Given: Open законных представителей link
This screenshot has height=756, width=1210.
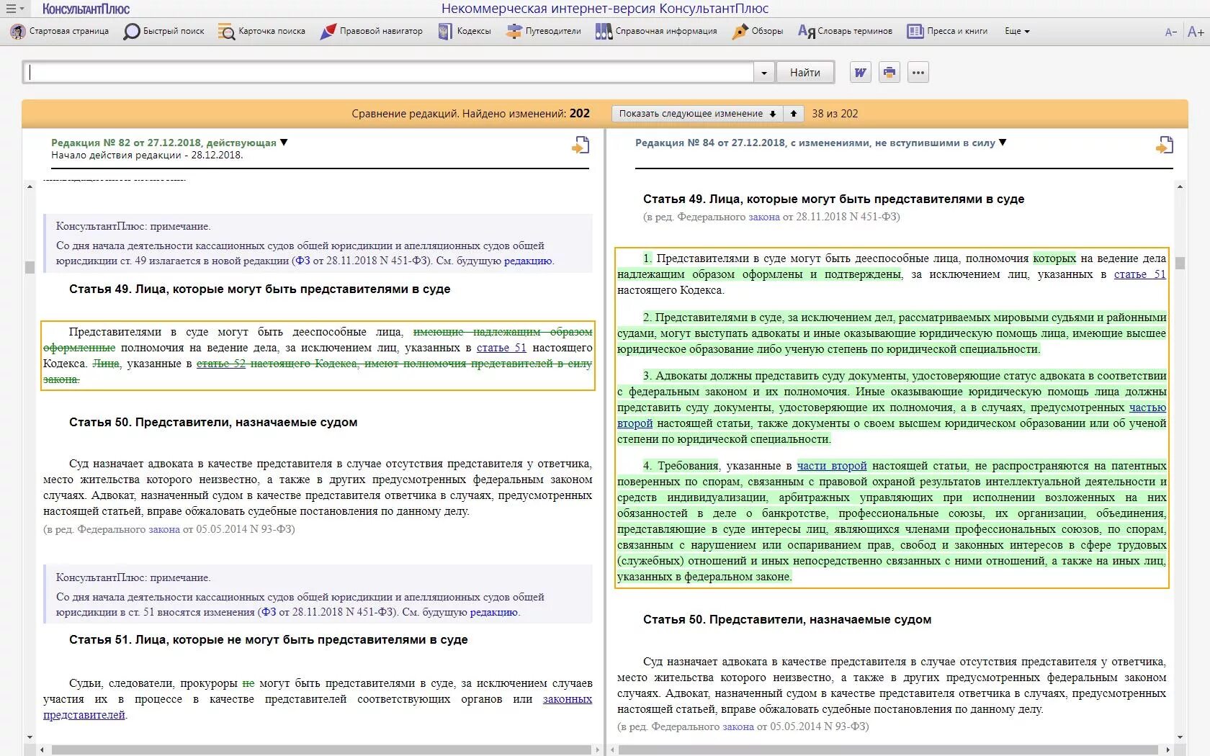Looking at the screenshot, I should 568,699.
